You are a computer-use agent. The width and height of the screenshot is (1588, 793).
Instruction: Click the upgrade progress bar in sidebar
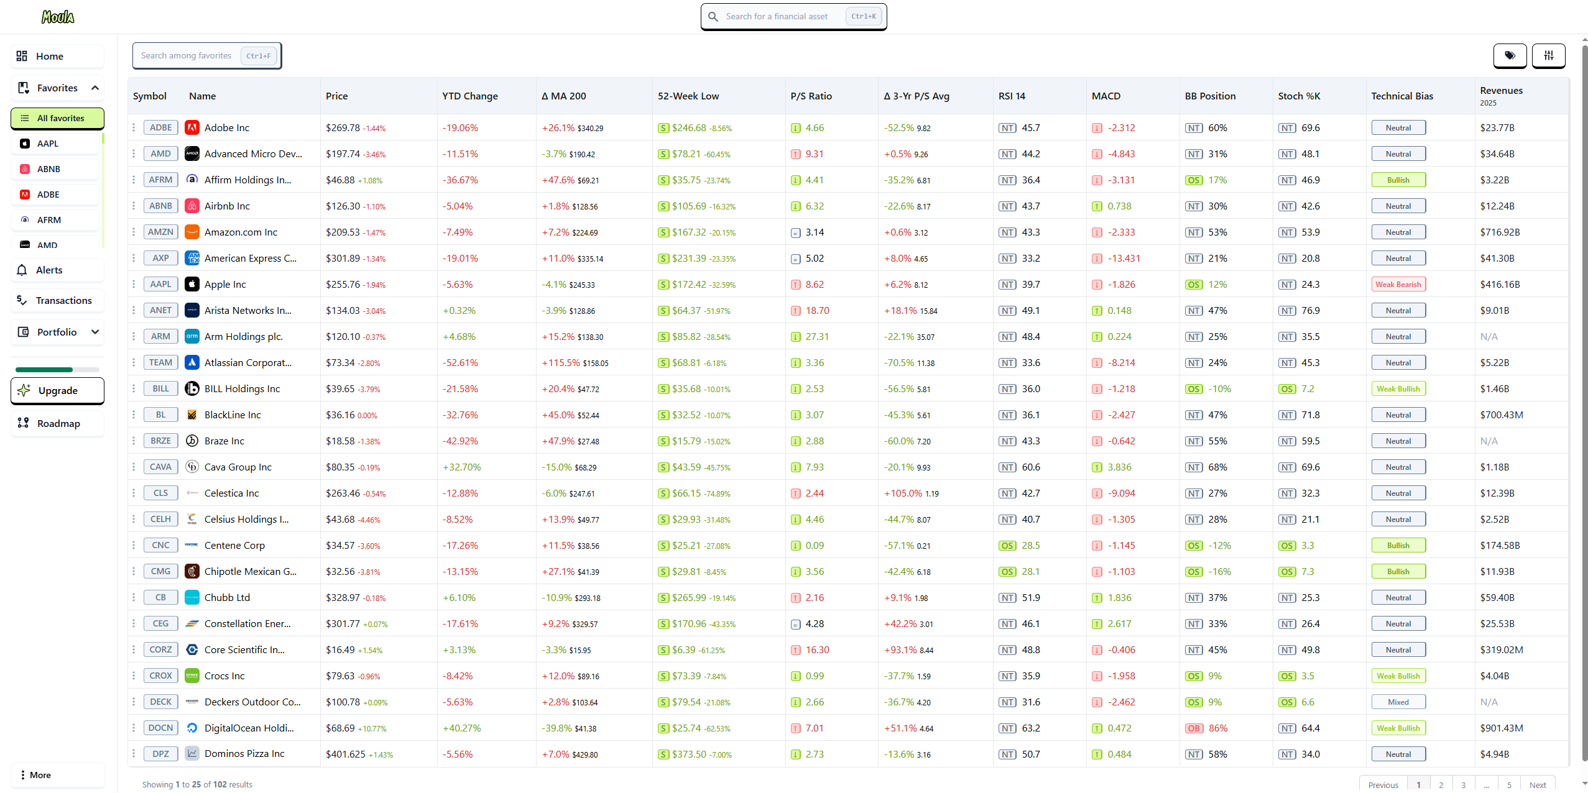(57, 370)
